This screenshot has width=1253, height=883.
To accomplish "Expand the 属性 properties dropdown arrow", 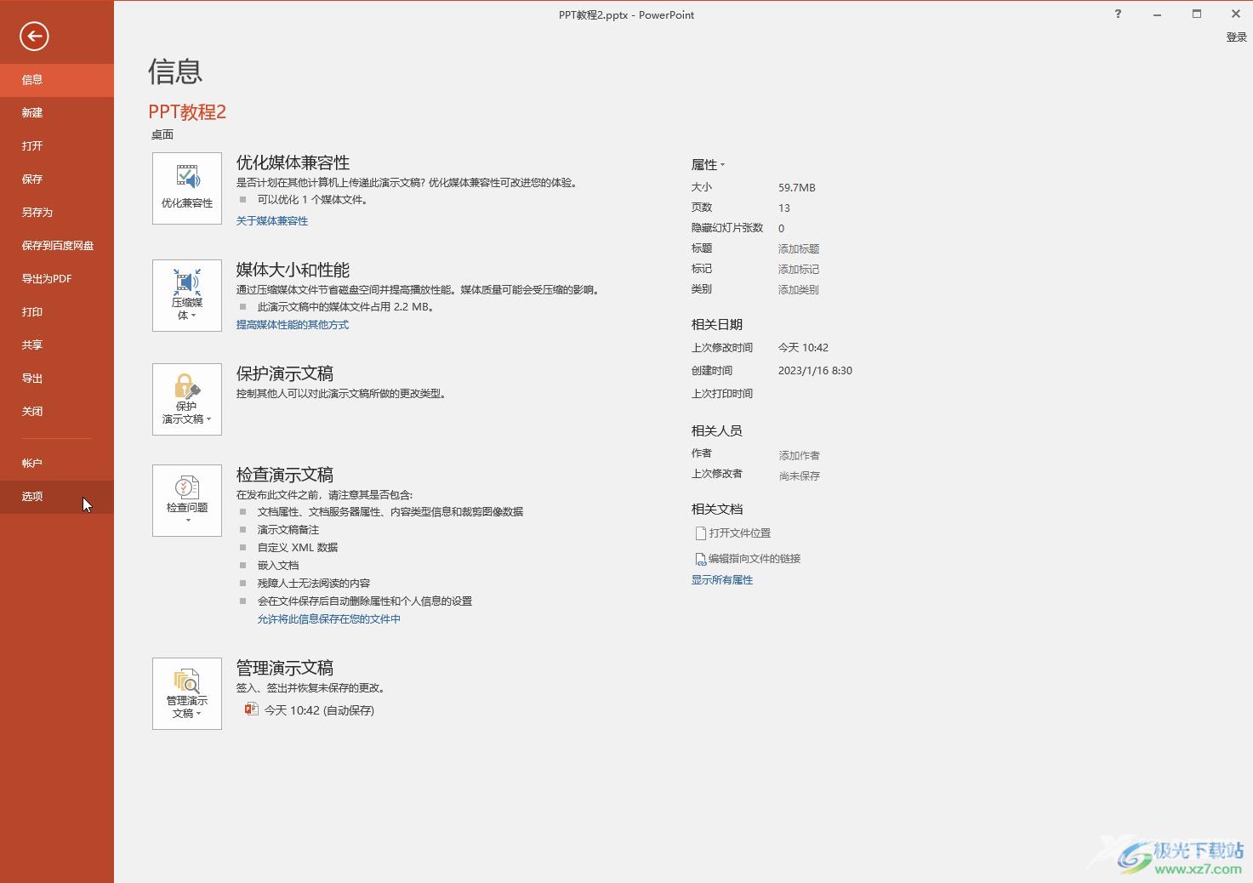I will 722,165.
